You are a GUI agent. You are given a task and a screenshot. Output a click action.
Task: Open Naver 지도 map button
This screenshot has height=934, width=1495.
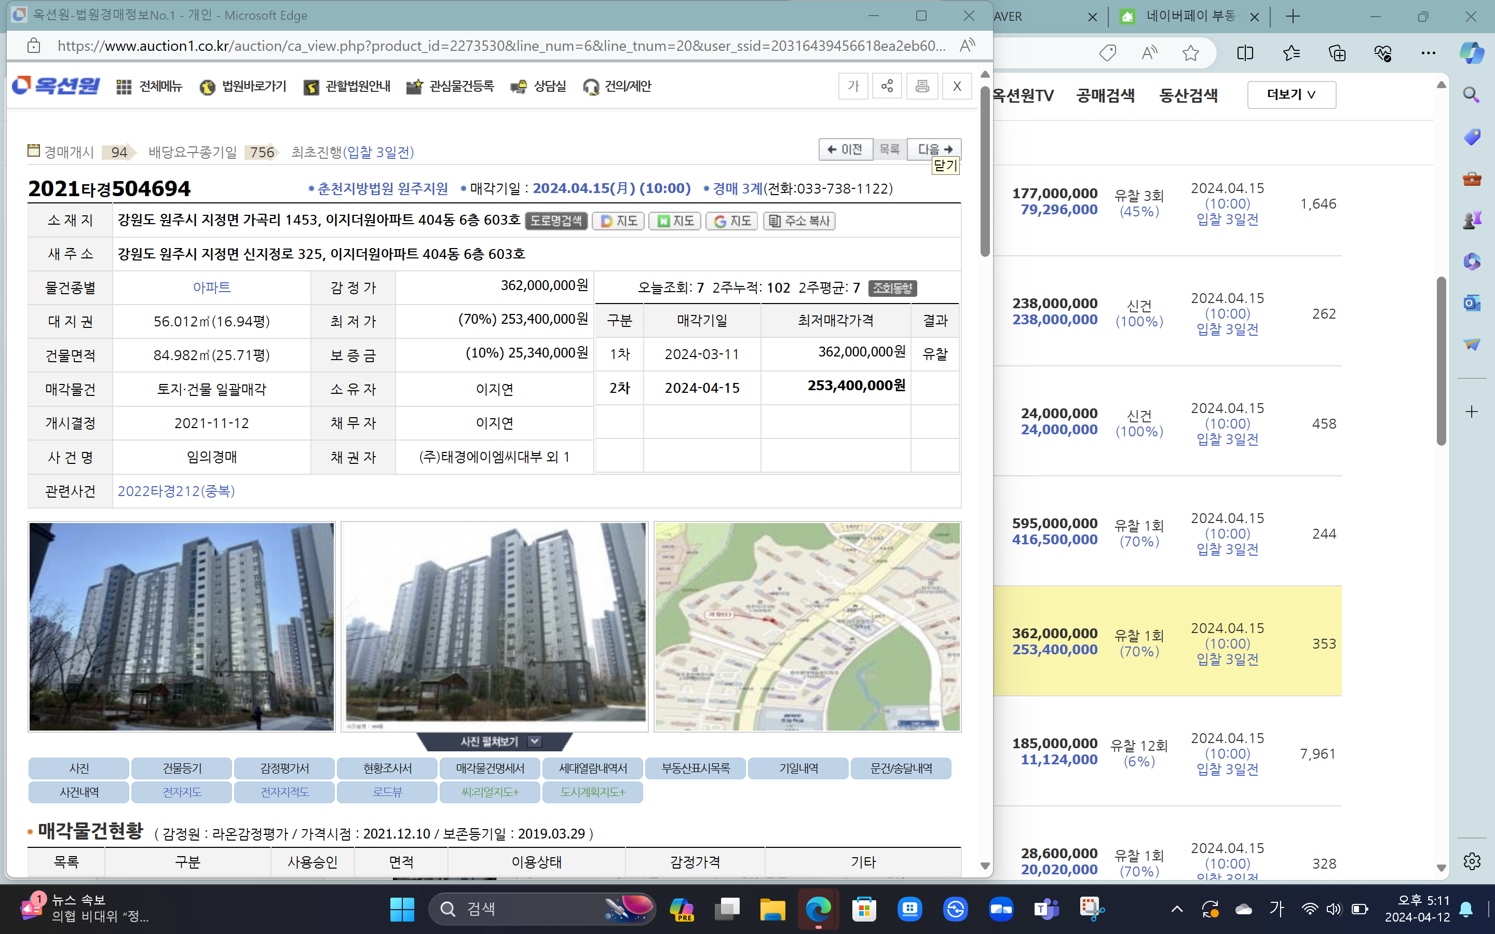tap(675, 221)
